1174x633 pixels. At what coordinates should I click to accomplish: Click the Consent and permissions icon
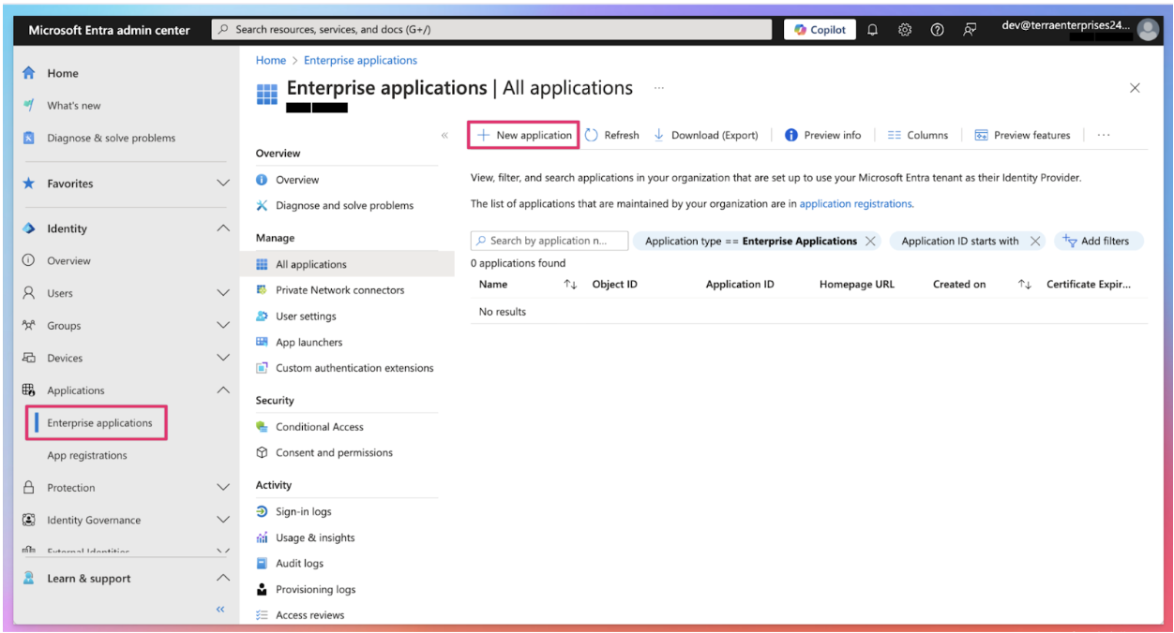tap(263, 453)
